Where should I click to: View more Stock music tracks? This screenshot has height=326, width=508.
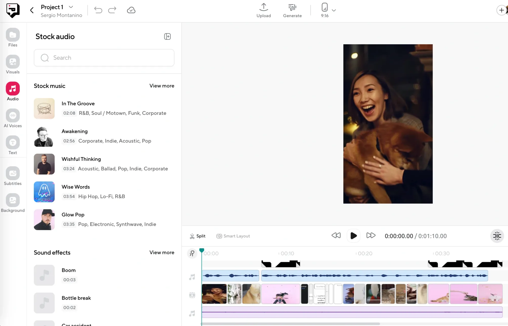click(162, 86)
